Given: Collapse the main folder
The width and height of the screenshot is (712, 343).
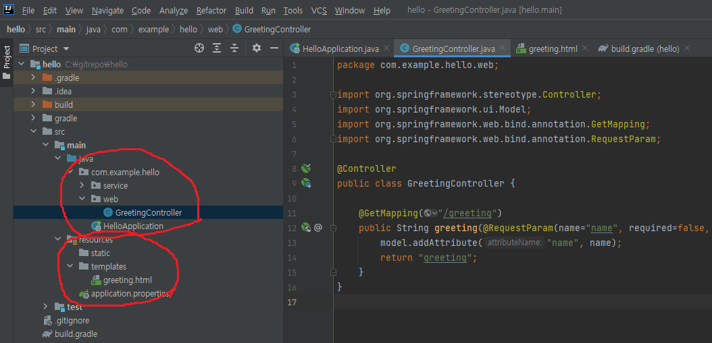Looking at the screenshot, I should pos(45,145).
